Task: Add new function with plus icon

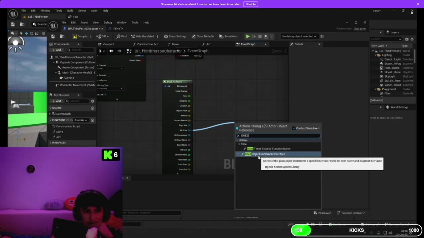Action: click(92, 120)
